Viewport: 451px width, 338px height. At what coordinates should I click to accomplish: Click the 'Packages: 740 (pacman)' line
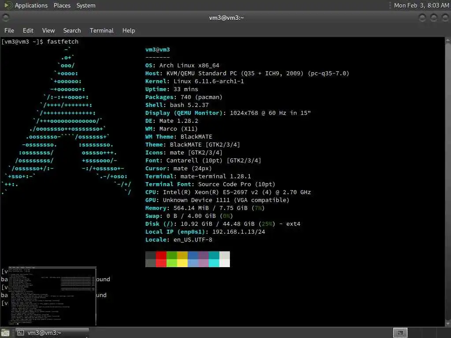tap(184, 97)
